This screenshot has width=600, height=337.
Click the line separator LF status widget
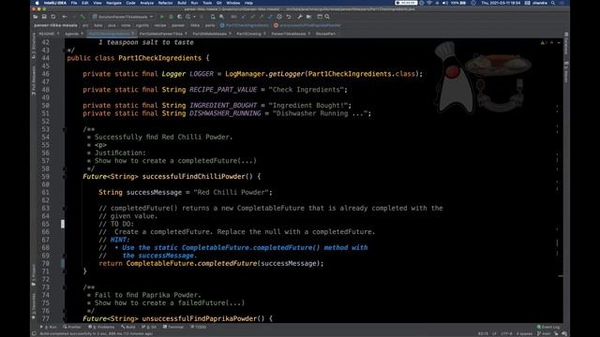click(494, 333)
